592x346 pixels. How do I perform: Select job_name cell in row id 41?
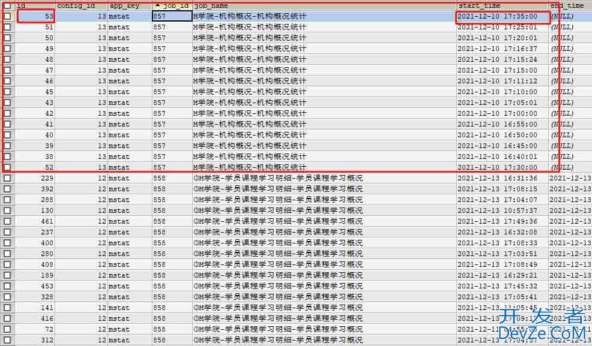(324, 124)
